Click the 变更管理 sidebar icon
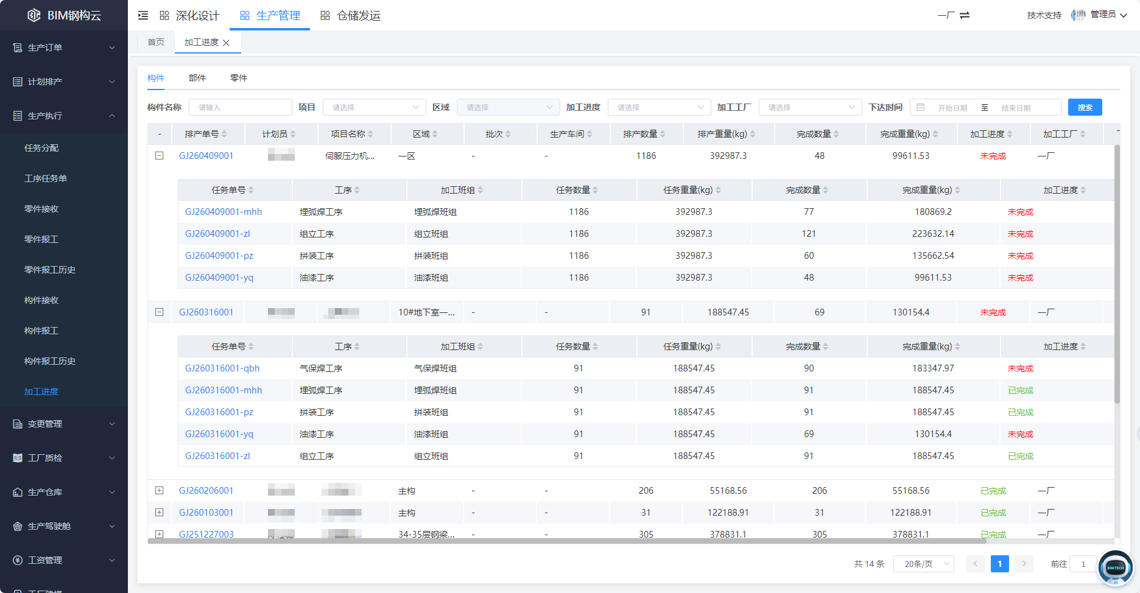Screen dimensions: 1140x593 pos(18,424)
